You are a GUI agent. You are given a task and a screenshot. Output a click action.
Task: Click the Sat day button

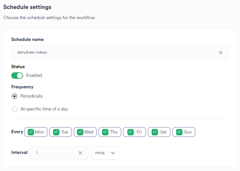pos(159,132)
